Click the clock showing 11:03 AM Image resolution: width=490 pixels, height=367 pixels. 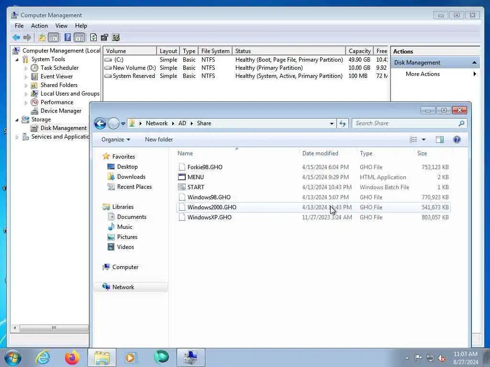(465, 354)
